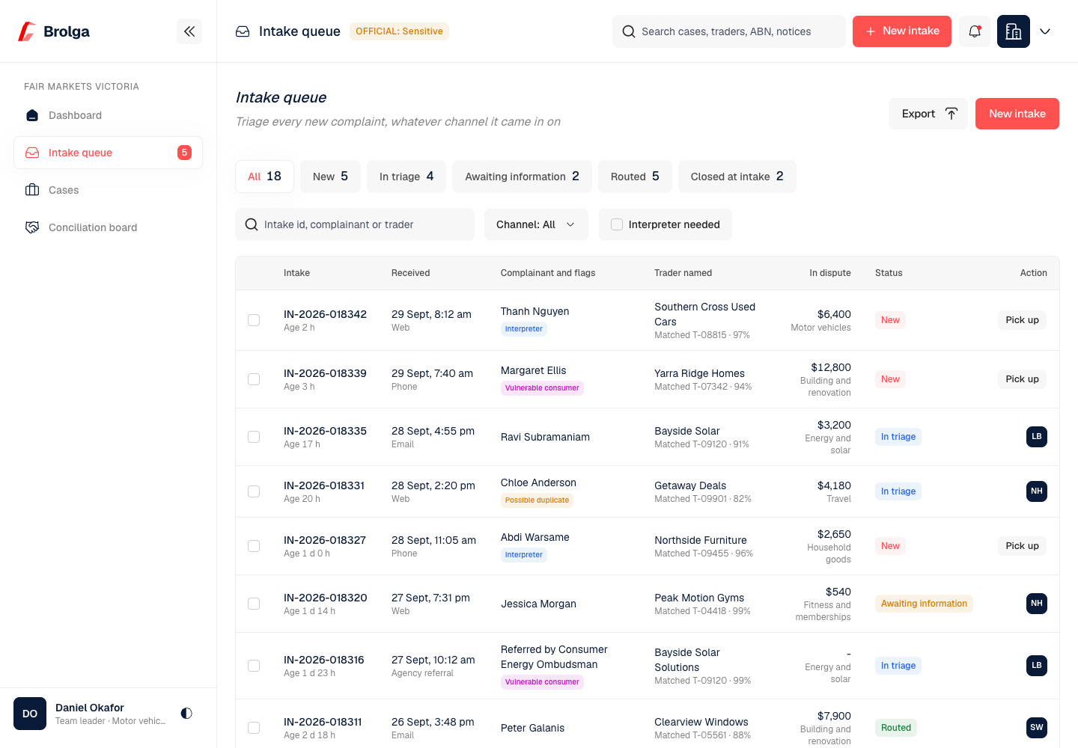The width and height of the screenshot is (1078, 748).
Task: Switch to Awaiting information tab
Action: click(522, 177)
